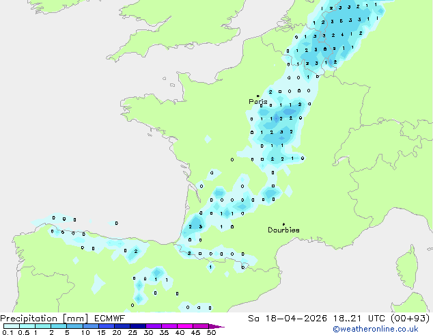
Task: Click the Paris city label
Action: click(x=258, y=102)
